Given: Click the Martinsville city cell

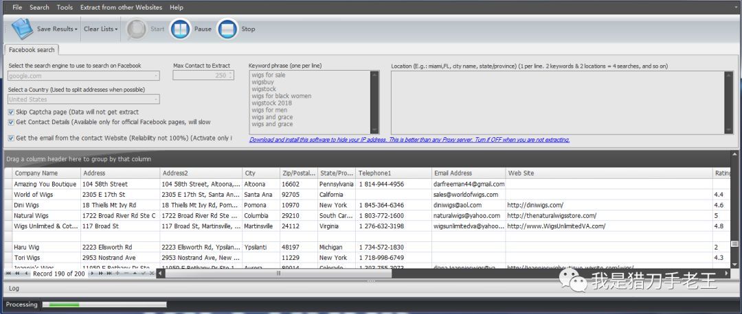Looking at the screenshot, I should (x=261, y=226).
